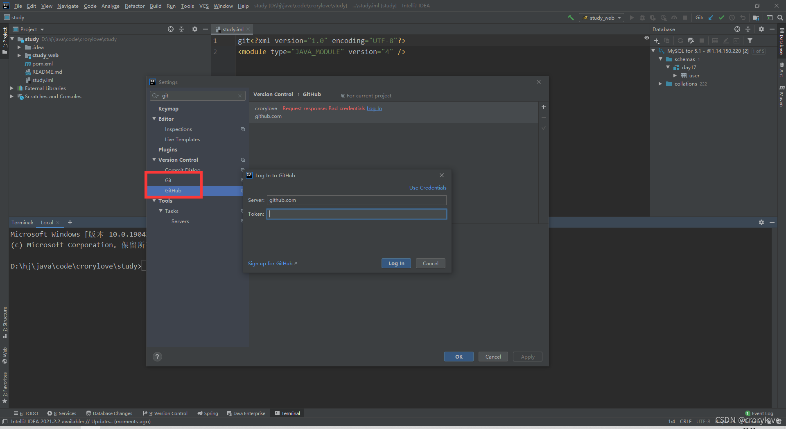Collapse all in Database panel
The image size is (786, 429).
click(748, 29)
